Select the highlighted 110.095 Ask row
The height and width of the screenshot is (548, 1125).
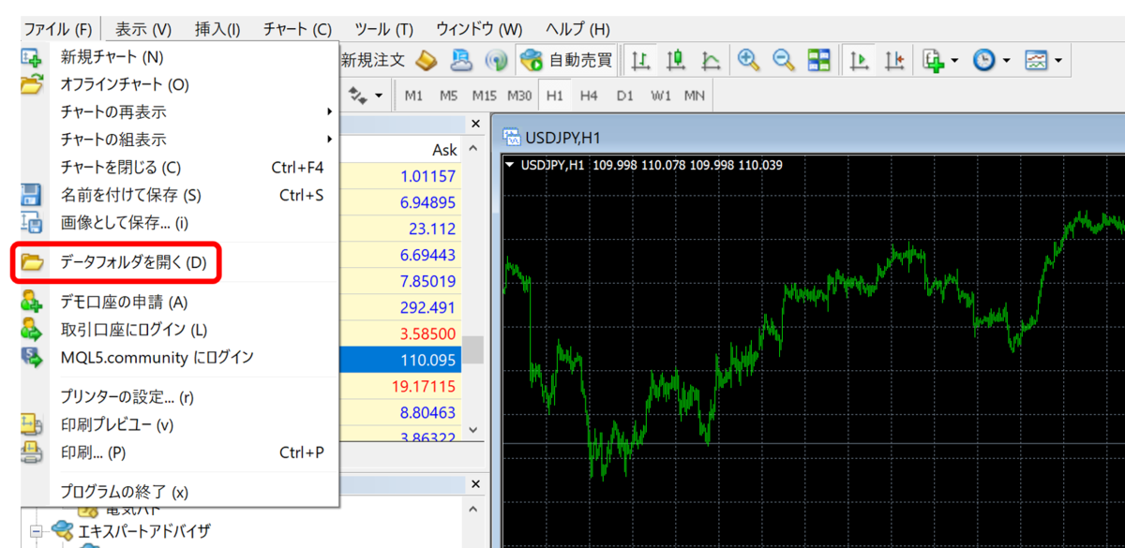[x=400, y=359]
